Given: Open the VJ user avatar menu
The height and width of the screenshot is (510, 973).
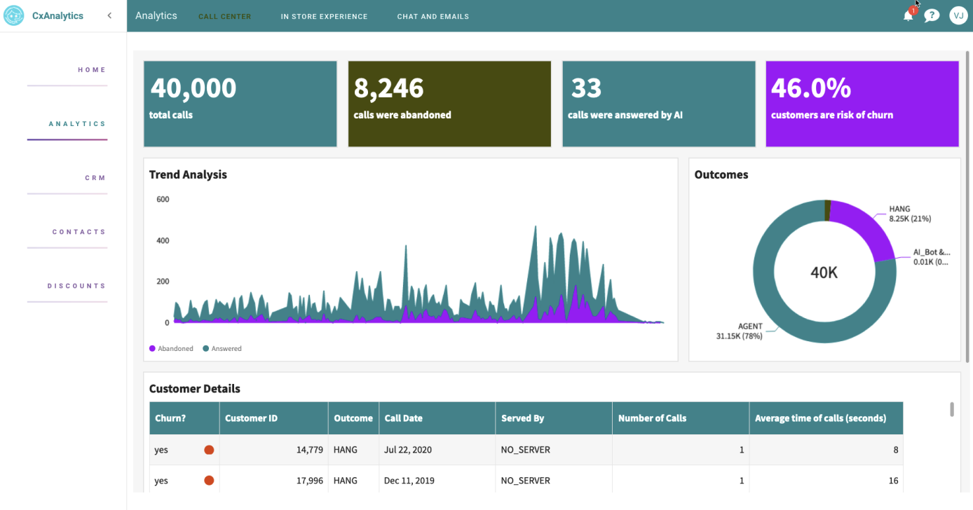Looking at the screenshot, I should tap(958, 15).
